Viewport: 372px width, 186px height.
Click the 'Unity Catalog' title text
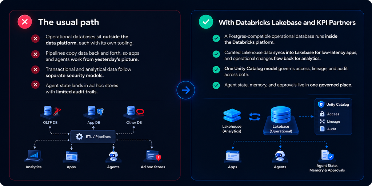[x=337, y=105]
